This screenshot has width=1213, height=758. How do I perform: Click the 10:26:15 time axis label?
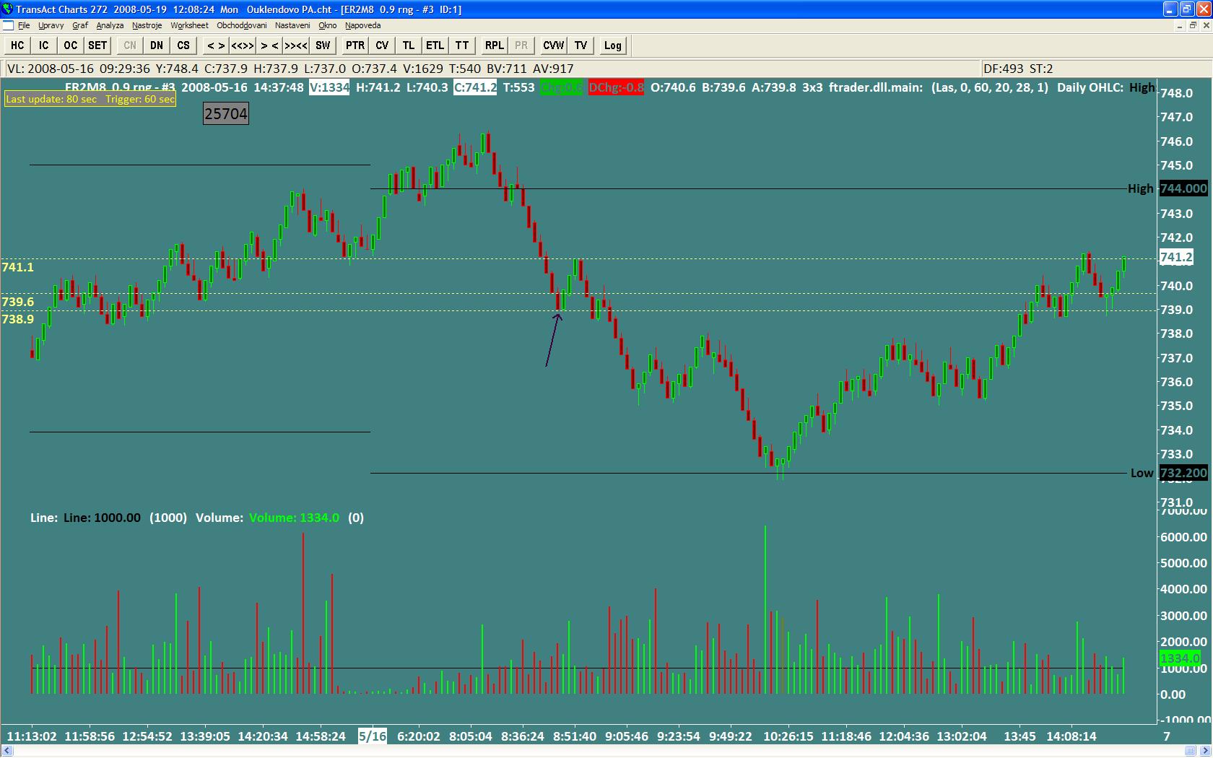point(788,736)
